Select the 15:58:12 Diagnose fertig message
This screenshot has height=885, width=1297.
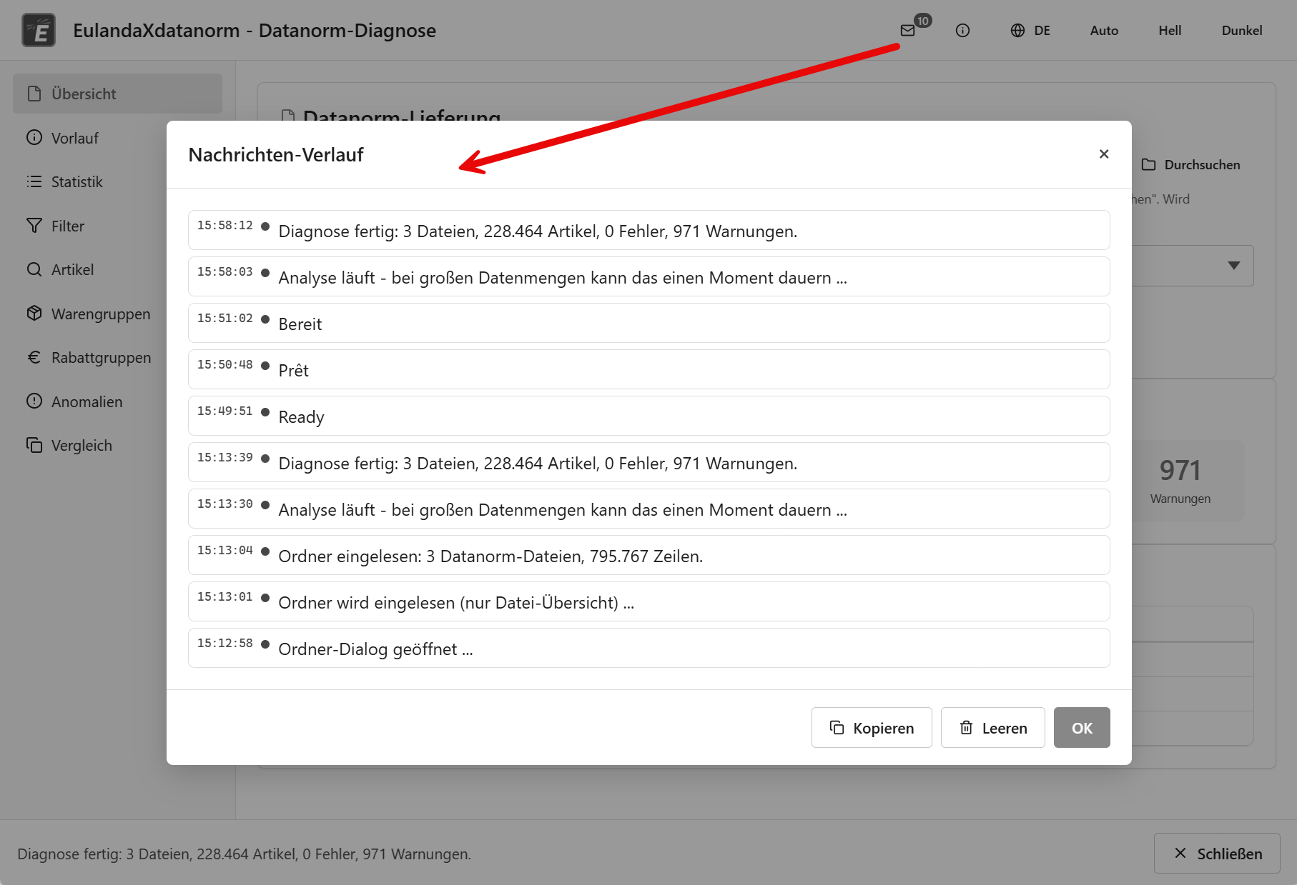pyautogui.click(x=649, y=230)
